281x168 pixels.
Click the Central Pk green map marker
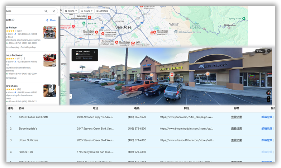[x=84, y=23]
